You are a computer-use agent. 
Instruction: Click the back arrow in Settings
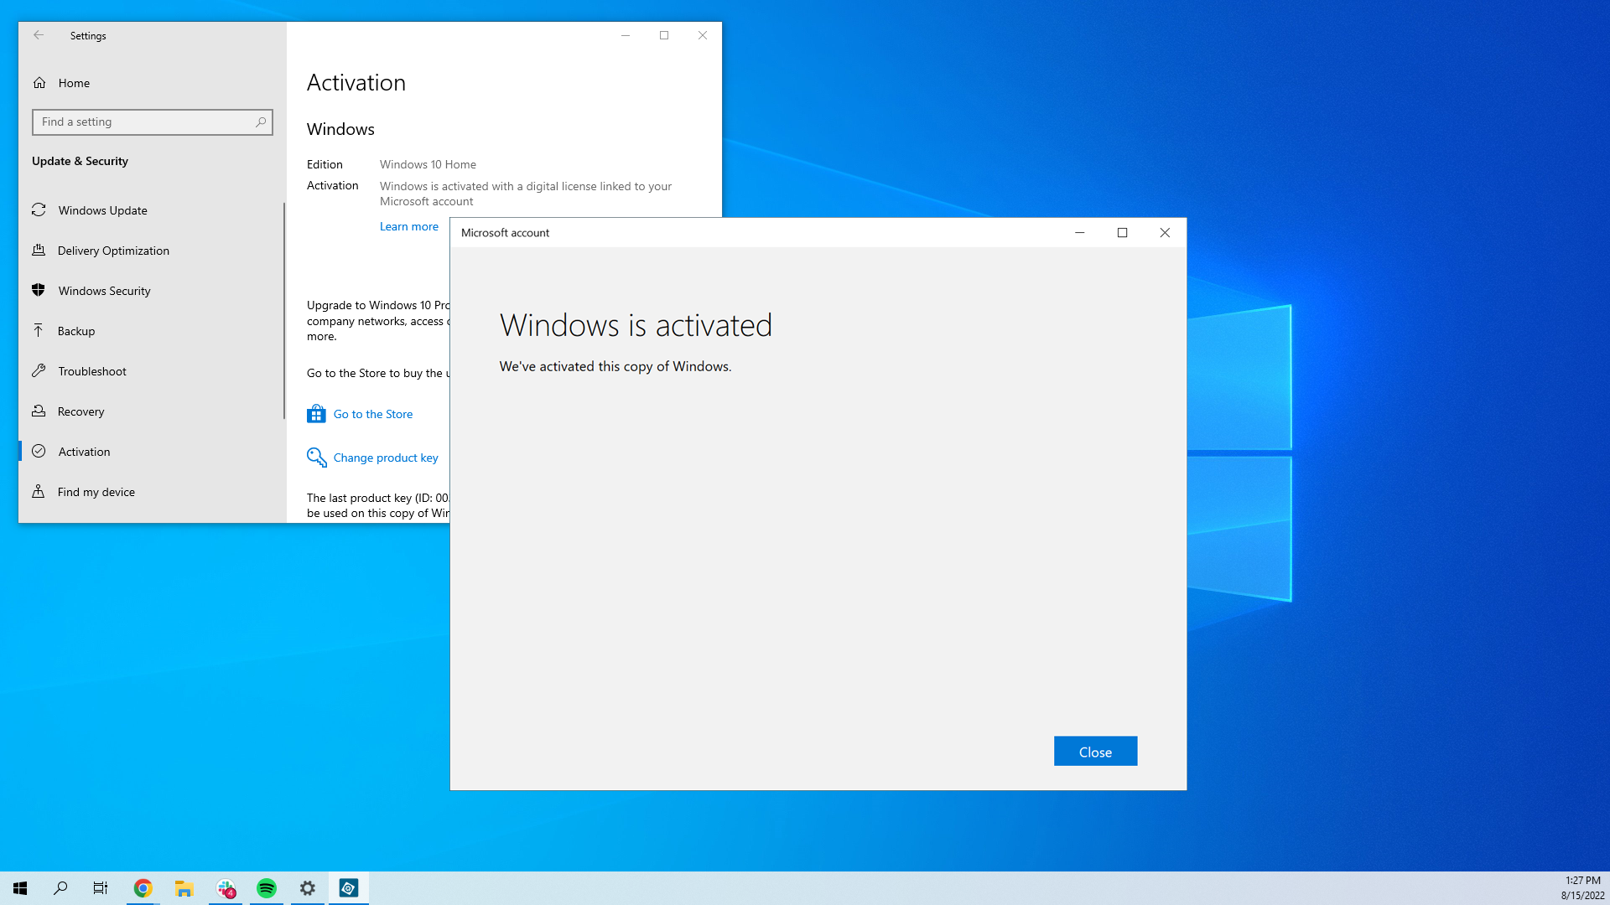[x=39, y=34]
